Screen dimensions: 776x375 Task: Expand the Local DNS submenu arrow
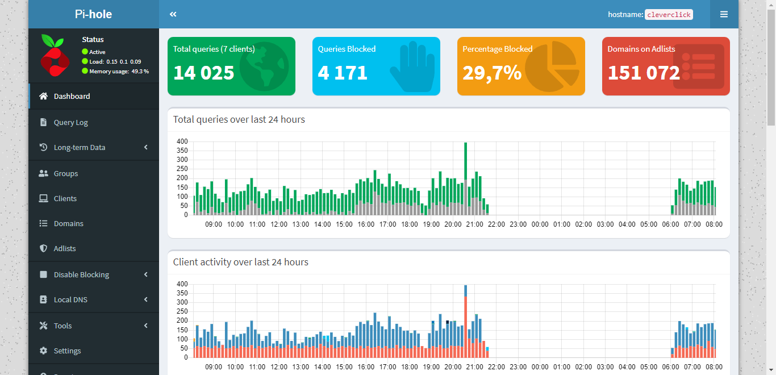click(145, 299)
